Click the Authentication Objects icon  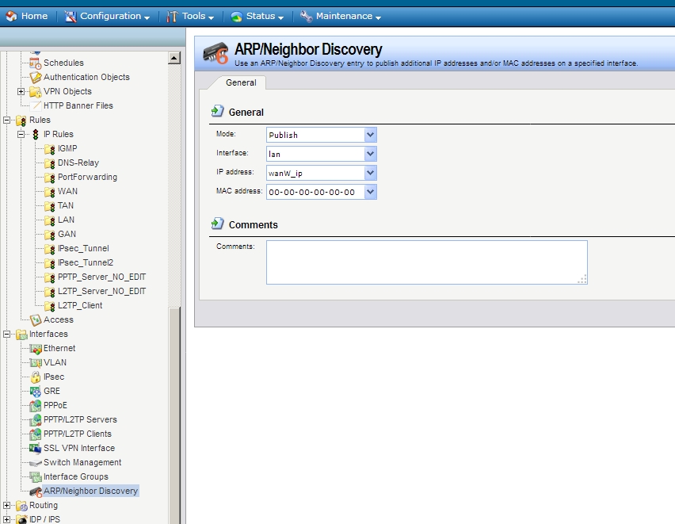point(36,77)
